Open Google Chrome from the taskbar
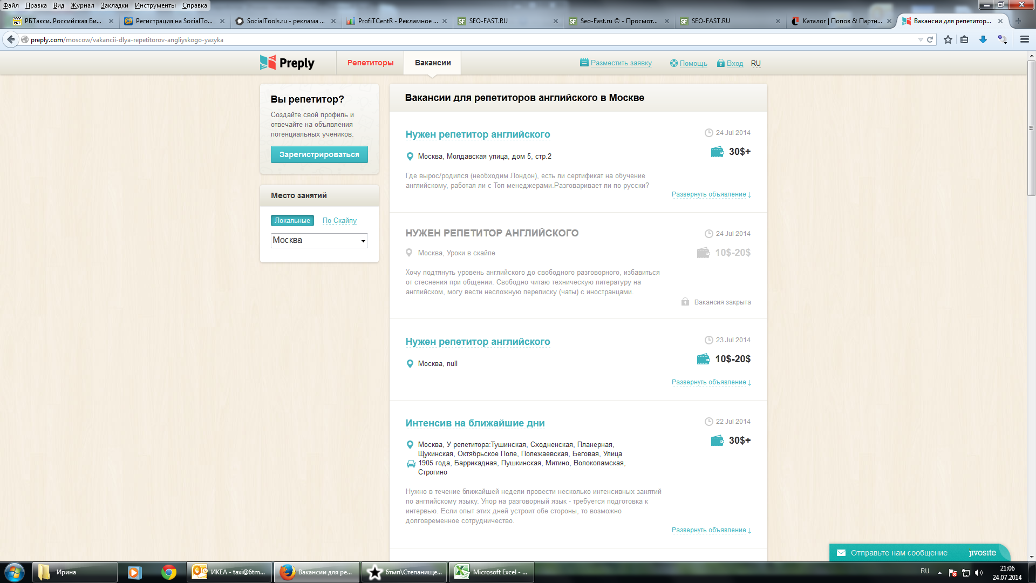The image size is (1036, 583). (x=169, y=572)
